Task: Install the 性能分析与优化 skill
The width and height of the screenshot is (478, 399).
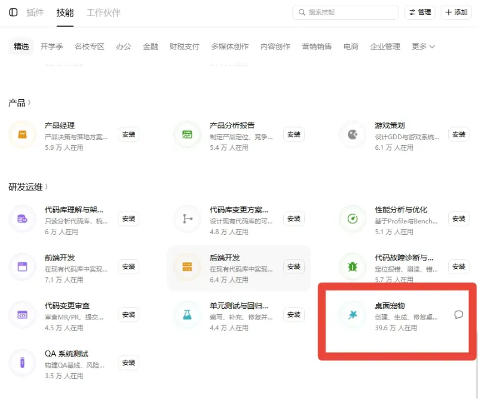Action: click(459, 219)
